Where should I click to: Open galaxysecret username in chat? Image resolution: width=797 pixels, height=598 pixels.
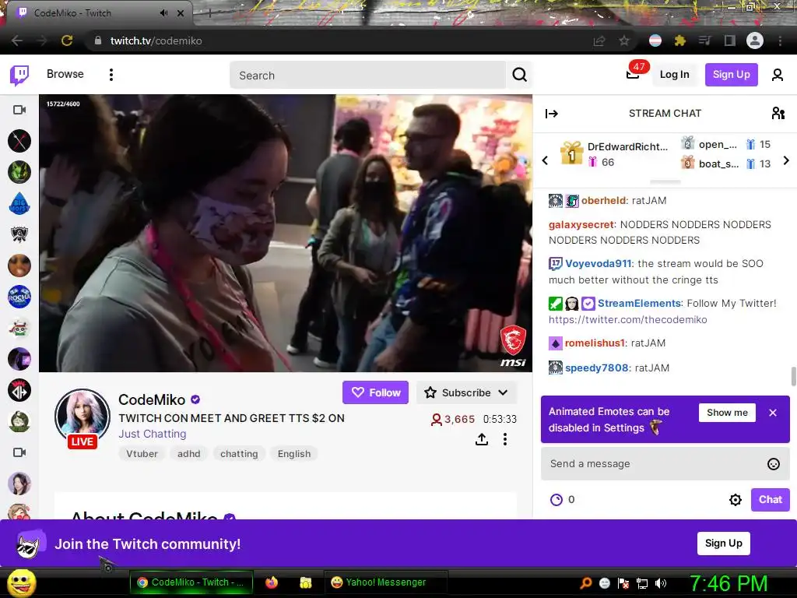(x=581, y=224)
